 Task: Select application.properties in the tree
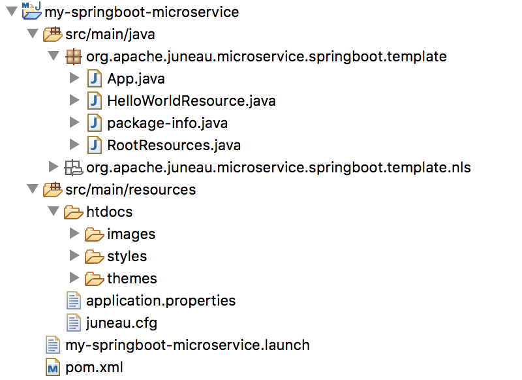click(x=161, y=300)
